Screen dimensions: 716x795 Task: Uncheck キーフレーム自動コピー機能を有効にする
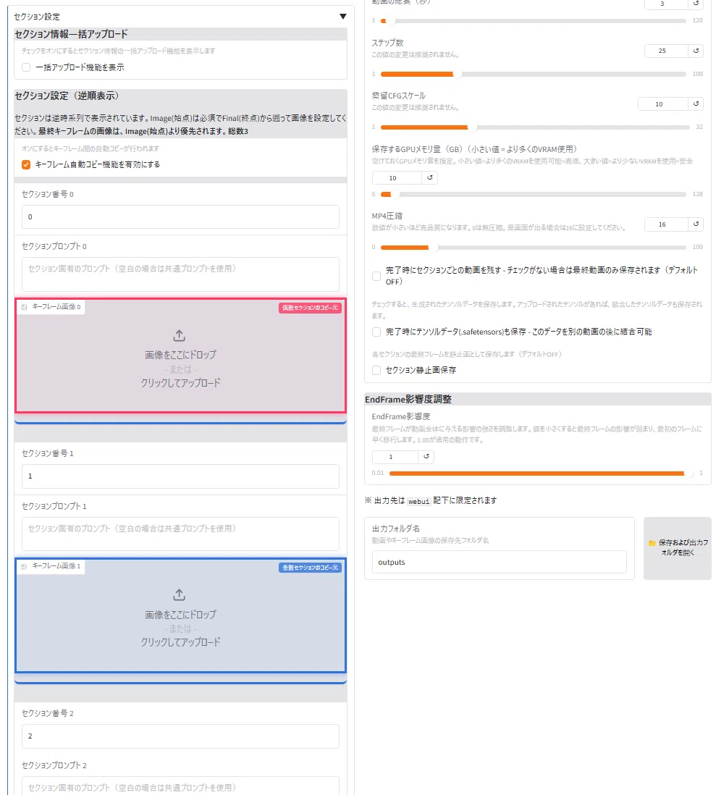(x=26, y=165)
